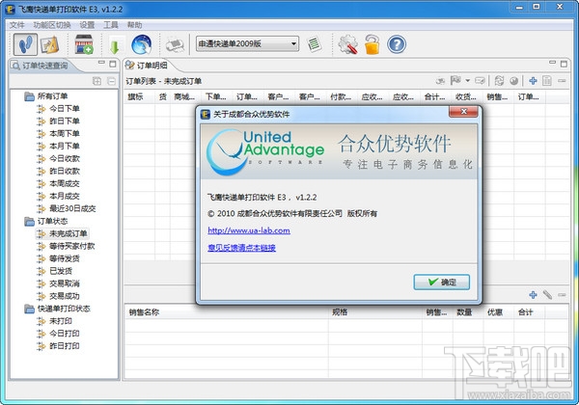579x405 pixels.
Task: Select the 快递单打印状态 folder node
Action: pyautogui.click(x=64, y=309)
